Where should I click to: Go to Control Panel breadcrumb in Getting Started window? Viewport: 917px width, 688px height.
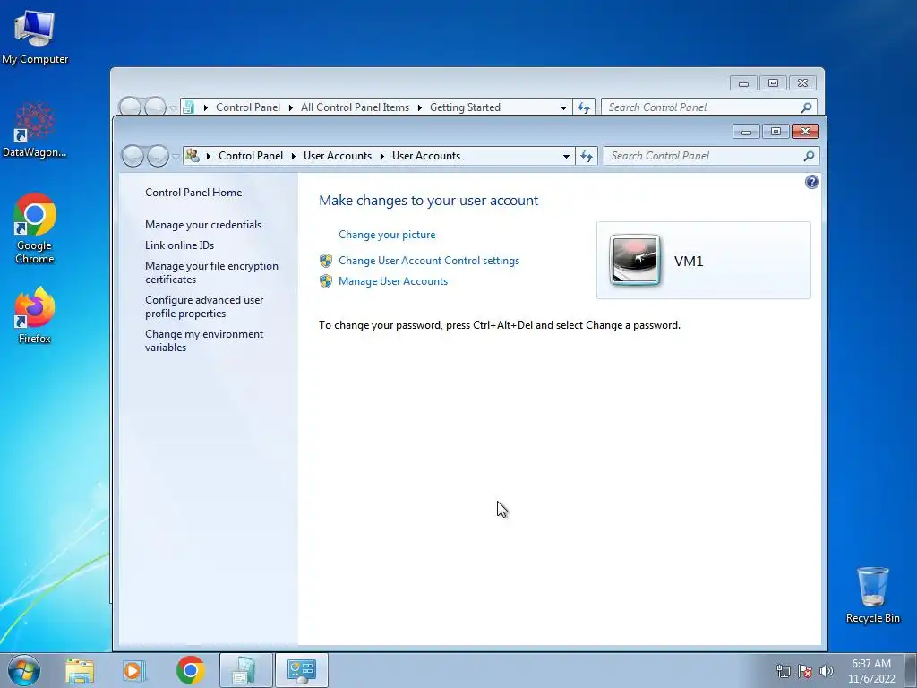pos(248,107)
